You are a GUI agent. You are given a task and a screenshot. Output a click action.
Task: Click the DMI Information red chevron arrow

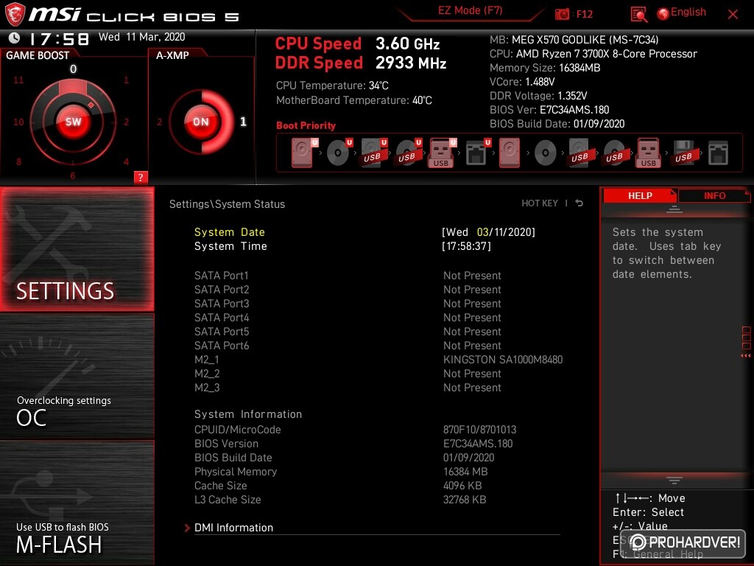point(187,528)
